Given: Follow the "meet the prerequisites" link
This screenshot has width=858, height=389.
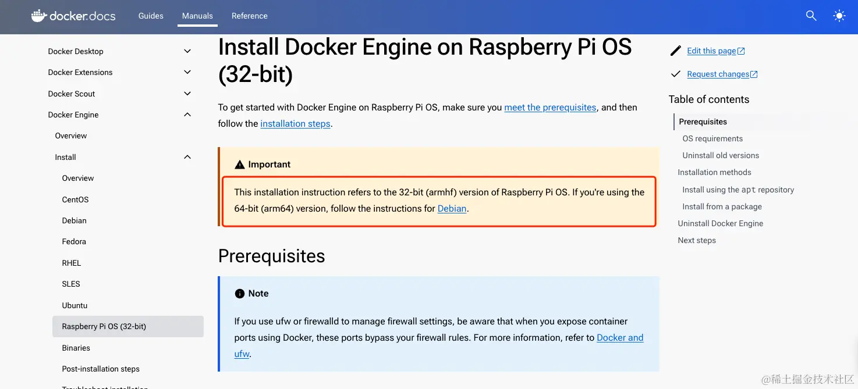Looking at the screenshot, I should pyautogui.click(x=550, y=108).
